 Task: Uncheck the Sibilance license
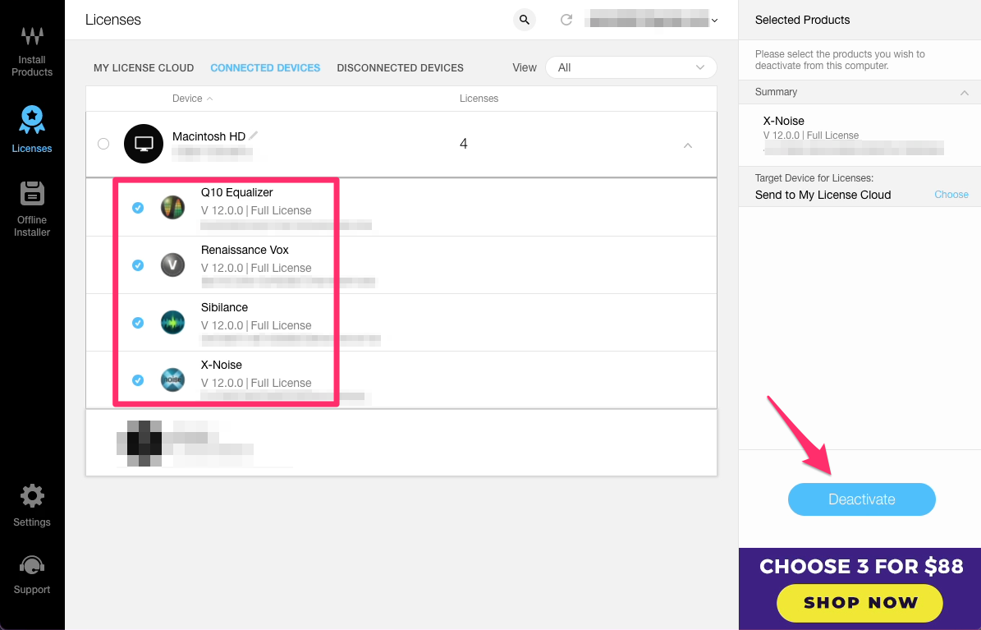[x=138, y=323]
